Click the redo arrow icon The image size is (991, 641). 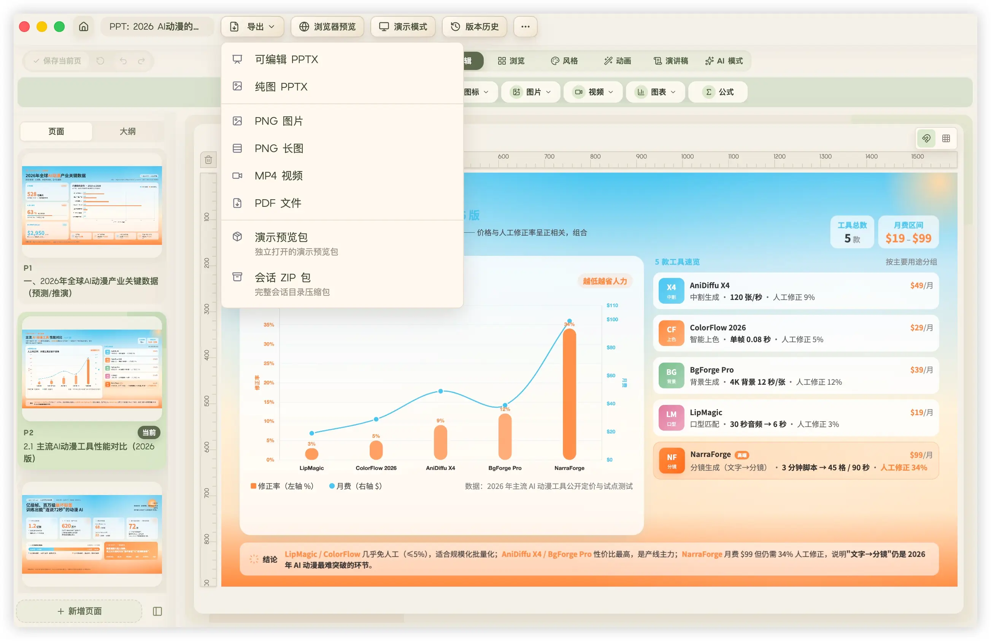click(141, 61)
